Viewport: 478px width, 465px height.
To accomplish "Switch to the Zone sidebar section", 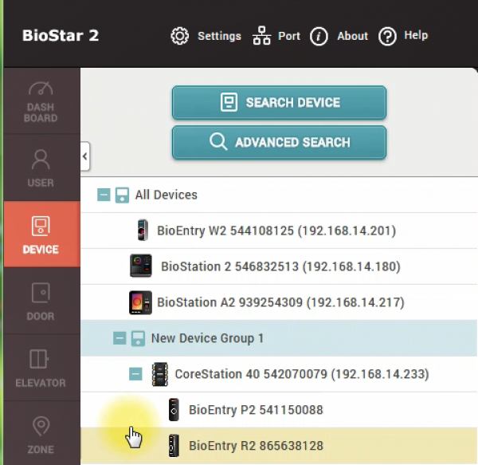I will [41, 434].
